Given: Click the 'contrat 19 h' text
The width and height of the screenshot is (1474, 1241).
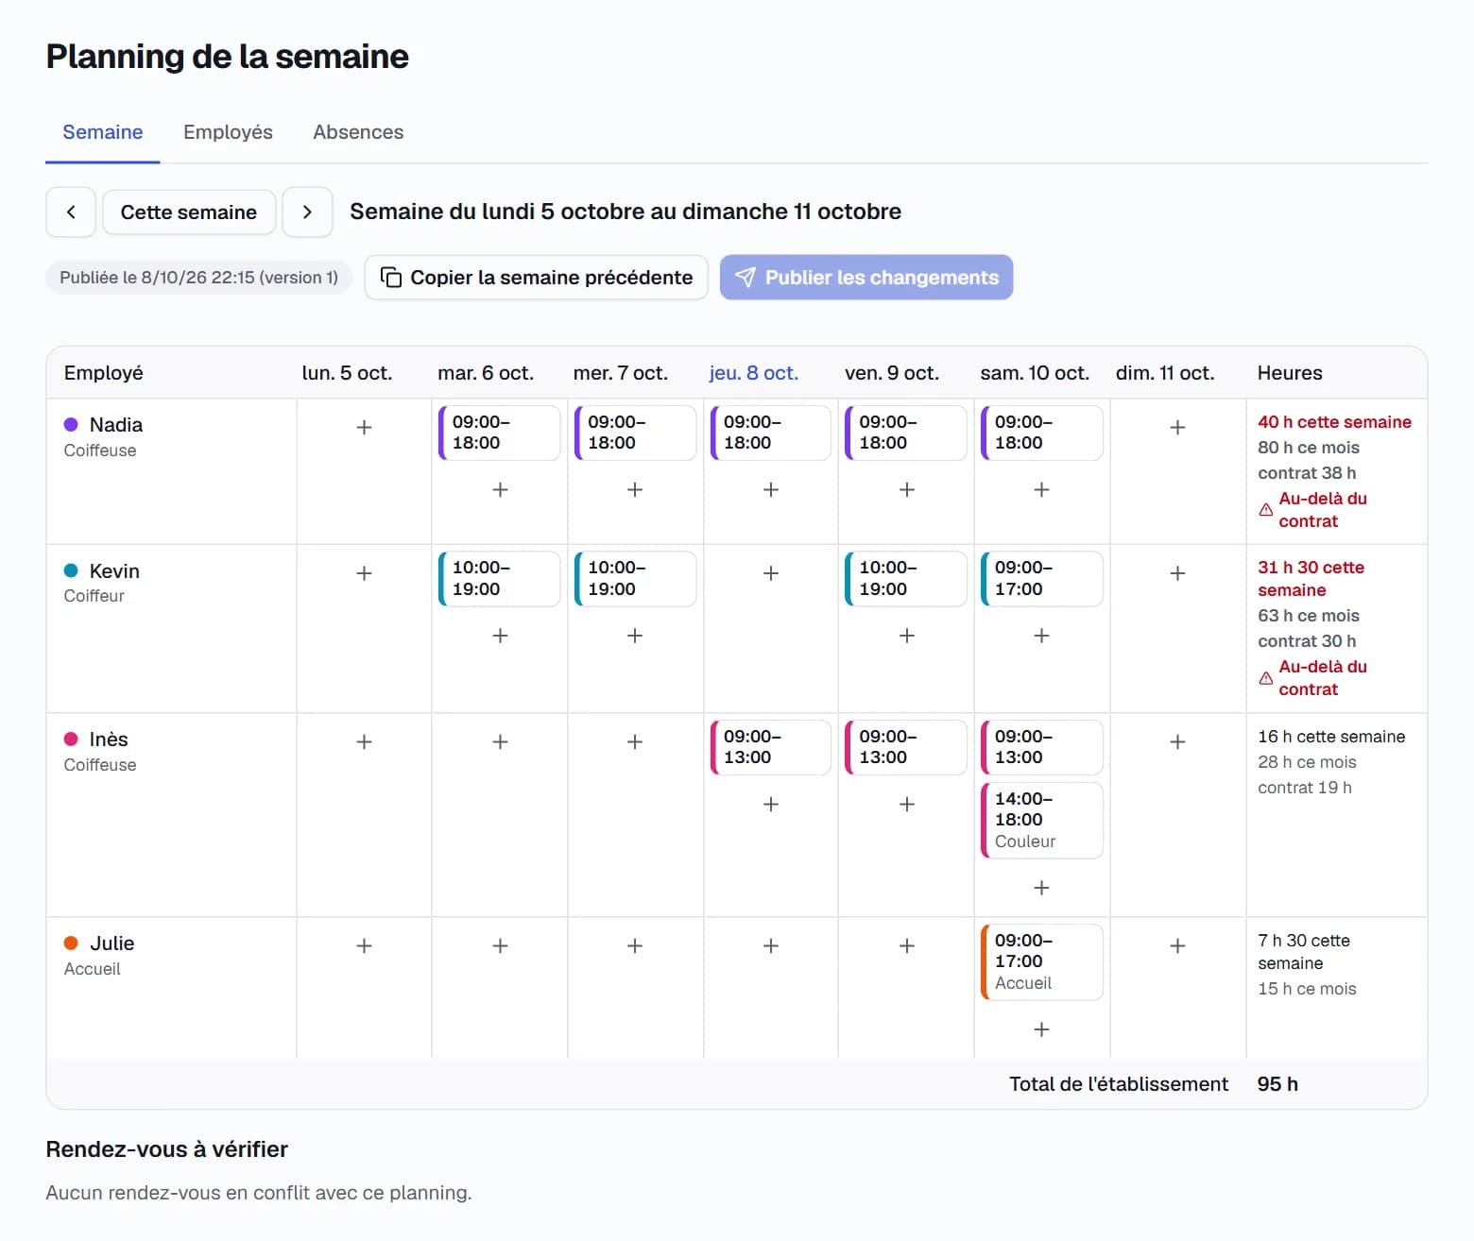Looking at the screenshot, I should 1305,788.
